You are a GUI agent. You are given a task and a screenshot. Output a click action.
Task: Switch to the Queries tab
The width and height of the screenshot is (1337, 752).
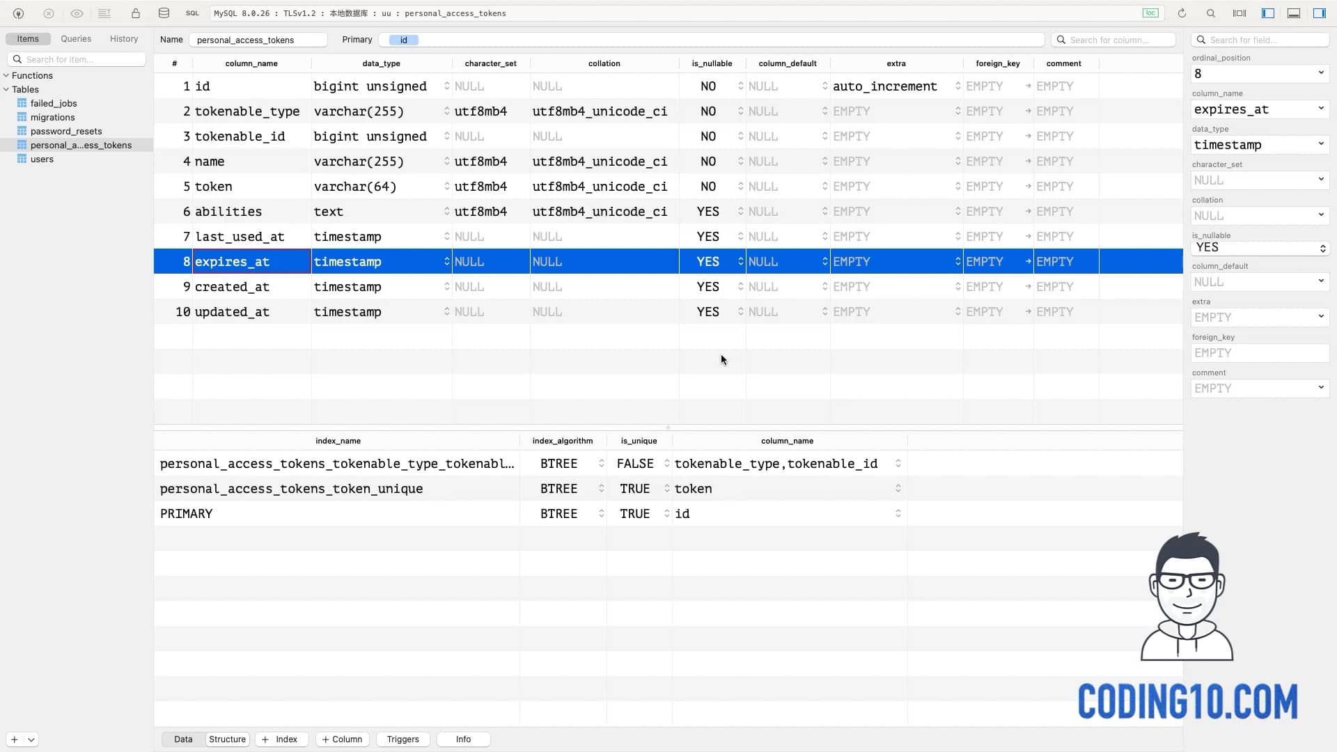[76, 39]
